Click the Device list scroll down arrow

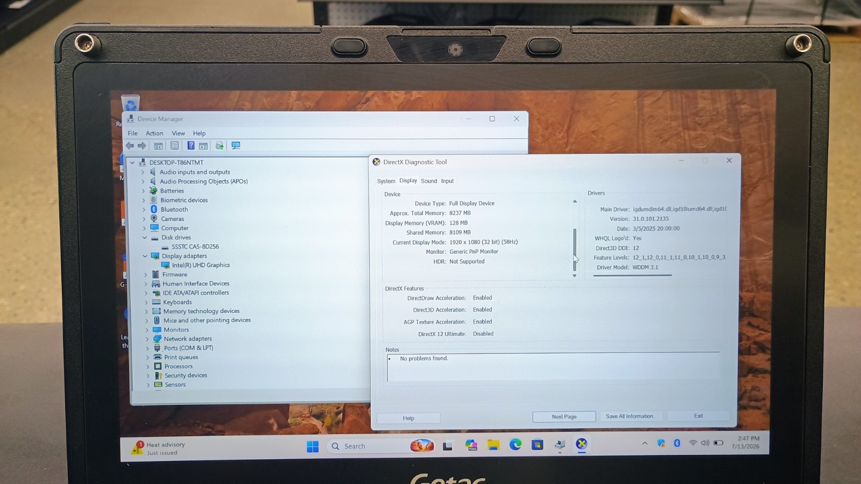coord(575,276)
